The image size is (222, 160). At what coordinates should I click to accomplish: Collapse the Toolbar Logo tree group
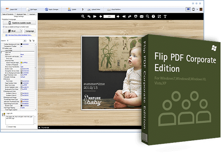[3, 48]
